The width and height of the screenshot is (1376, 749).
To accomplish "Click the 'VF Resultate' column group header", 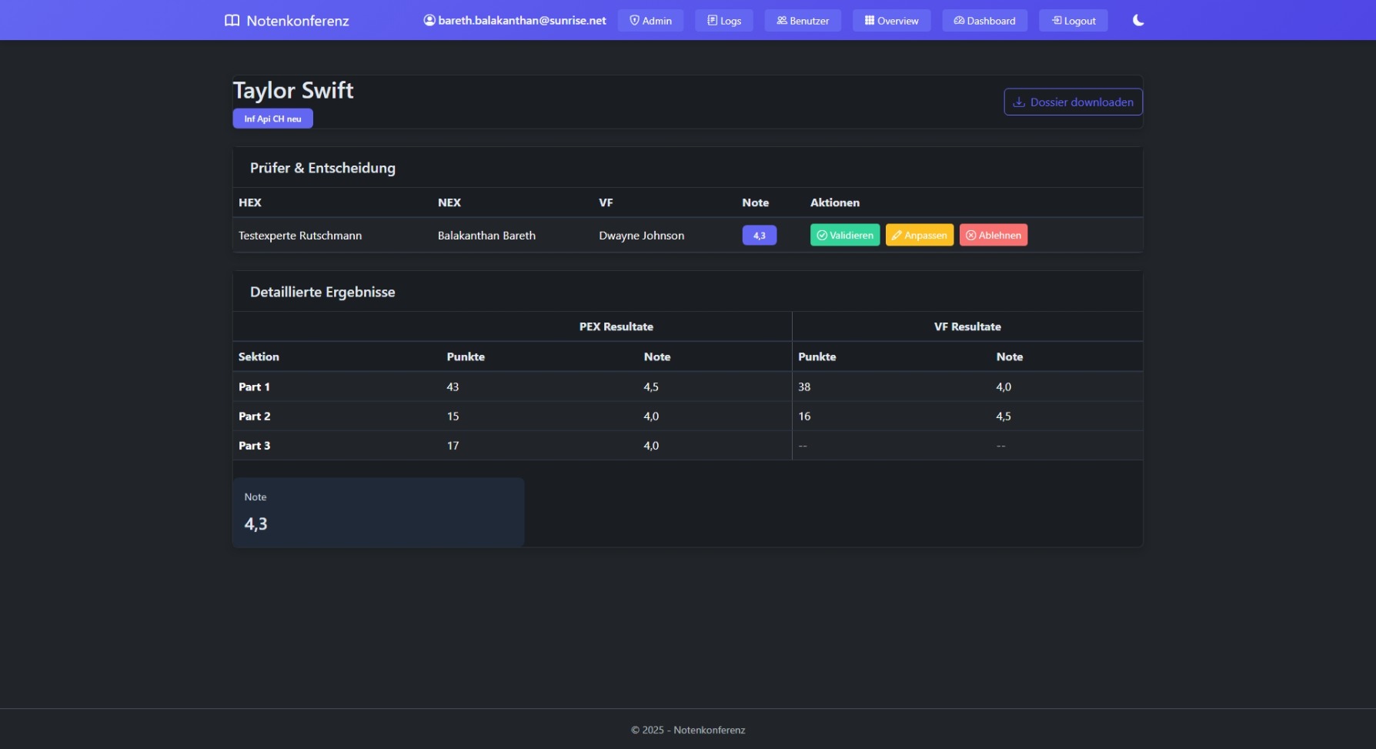I will click(x=967, y=326).
